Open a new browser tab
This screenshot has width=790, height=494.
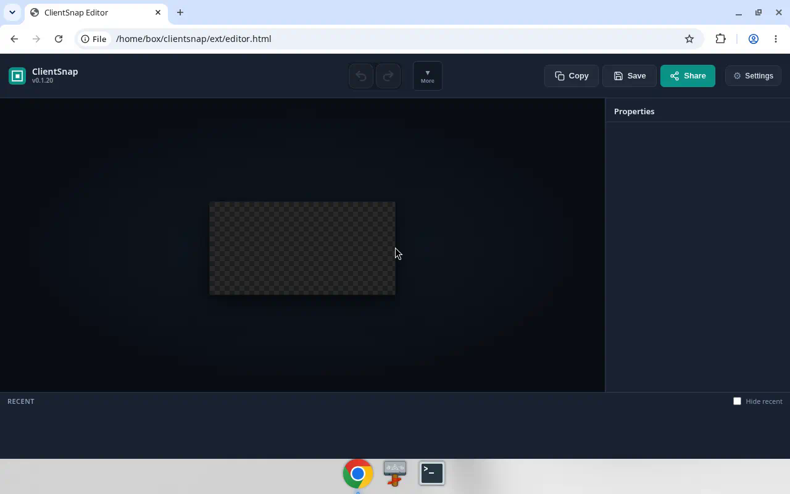[x=180, y=12]
